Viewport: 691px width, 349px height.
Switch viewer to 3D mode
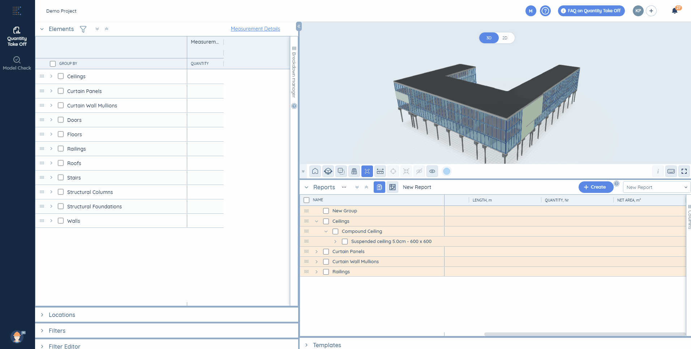[489, 38]
